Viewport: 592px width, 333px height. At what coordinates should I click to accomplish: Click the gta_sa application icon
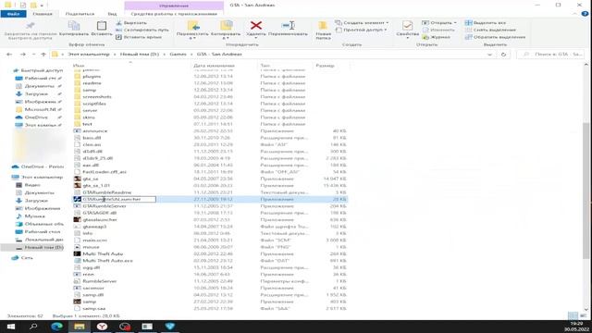point(77,179)
